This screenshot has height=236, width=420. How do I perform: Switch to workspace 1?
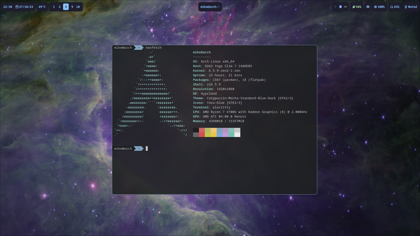tap(54, 7)
